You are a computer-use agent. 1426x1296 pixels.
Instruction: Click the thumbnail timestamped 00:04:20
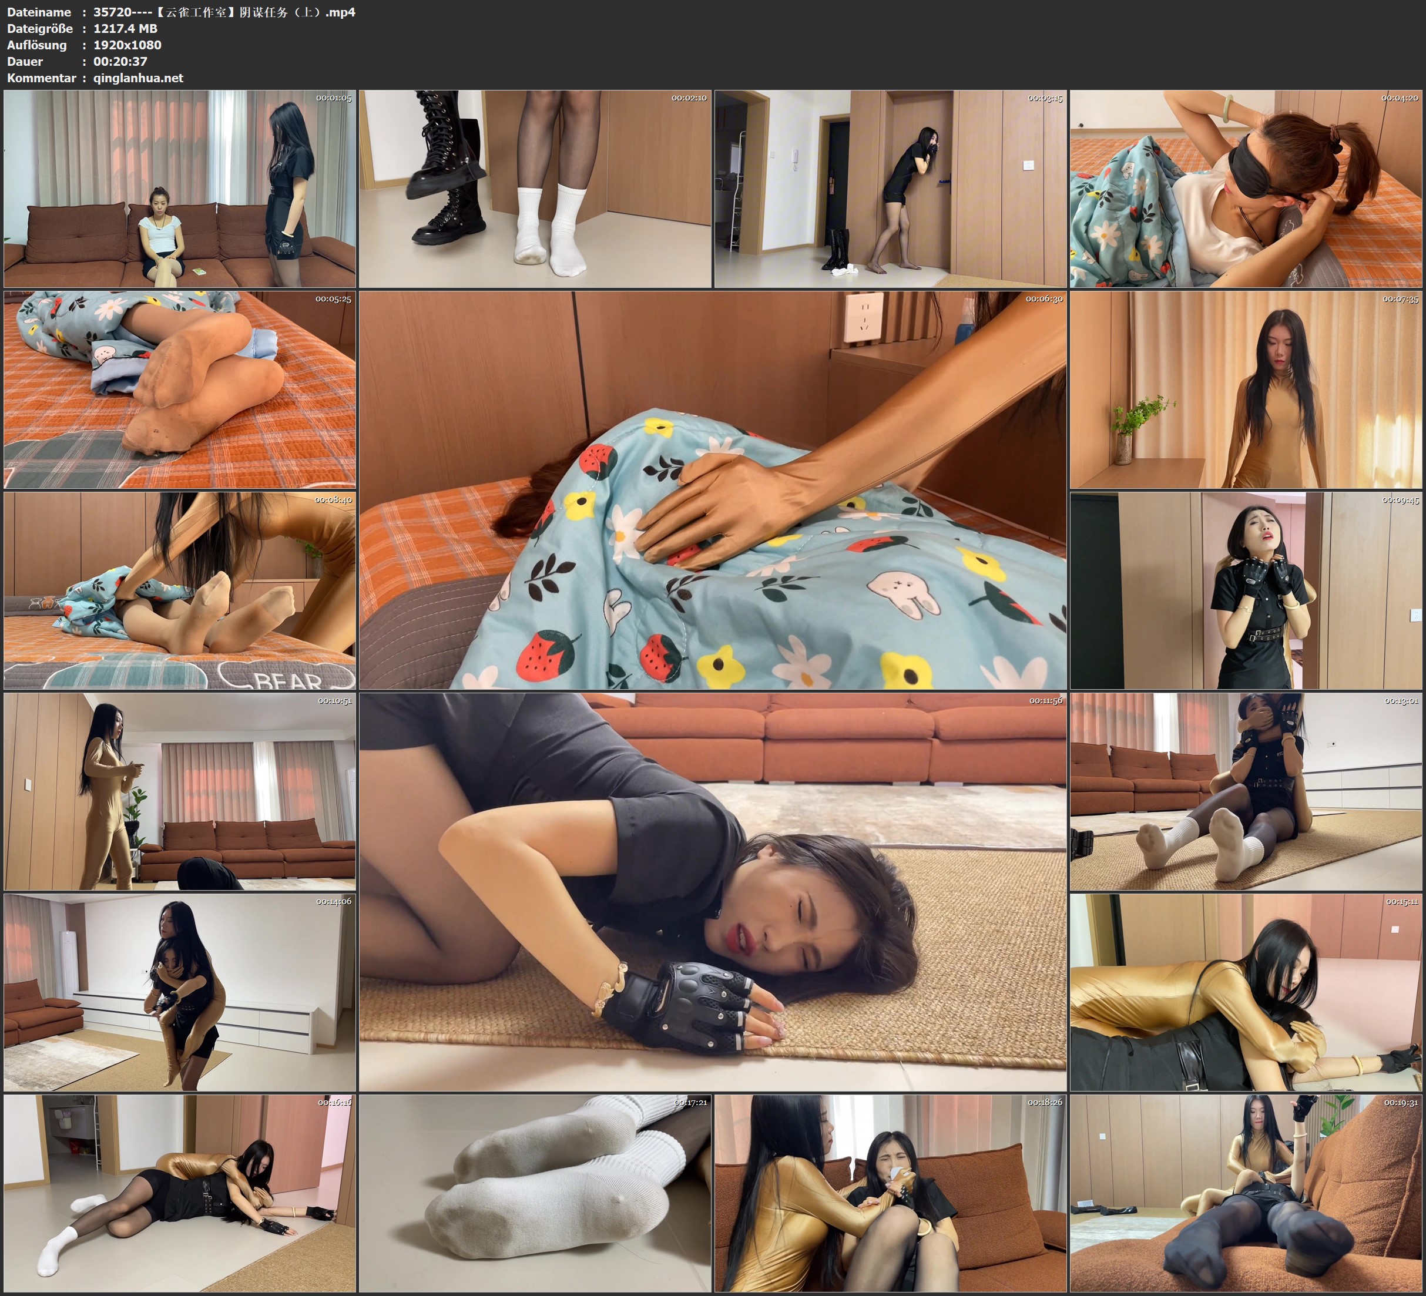click(x=1246, y=188)
